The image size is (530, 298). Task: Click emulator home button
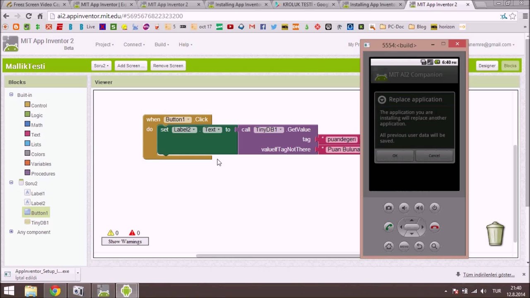click(x=389, y=246)
